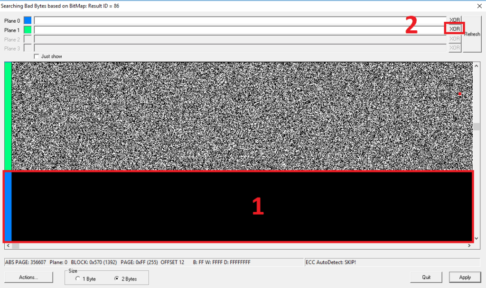The width and height of the screenshot is (486, 288).
Task: Click the black Plane 0 bitmap area
Action: [x=242, y=207]
